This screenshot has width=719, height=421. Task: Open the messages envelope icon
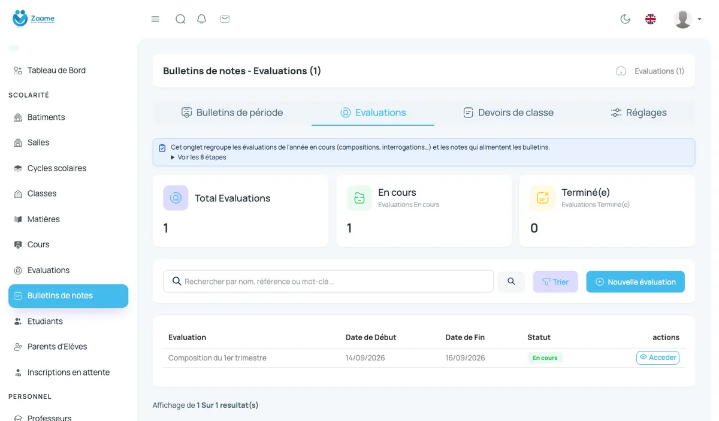(x=225, y=19)
